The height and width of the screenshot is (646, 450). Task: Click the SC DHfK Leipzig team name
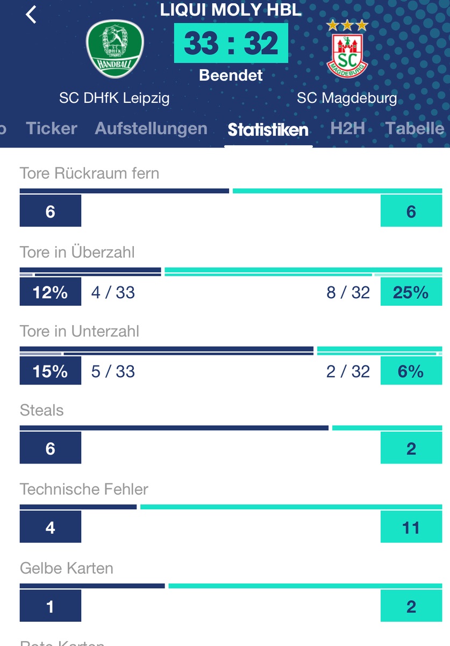[115, 98]
